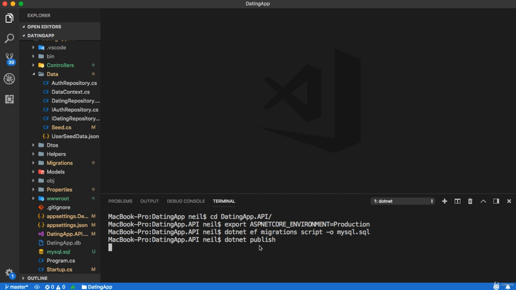Image resolution: width=516 pixels, height=290 pixels.
Task: Open errors and warnings count in status bar
Action: [55, 287]
